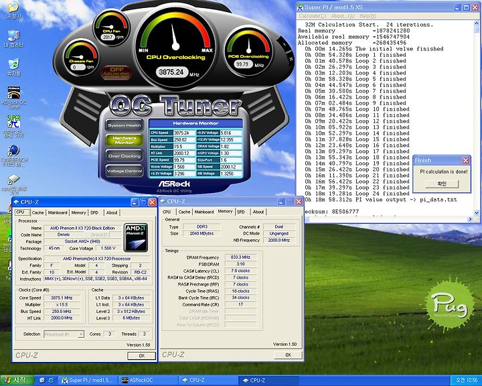
Task: Click OK in right CPU-Z window
Action: click(x=288, y=355)
